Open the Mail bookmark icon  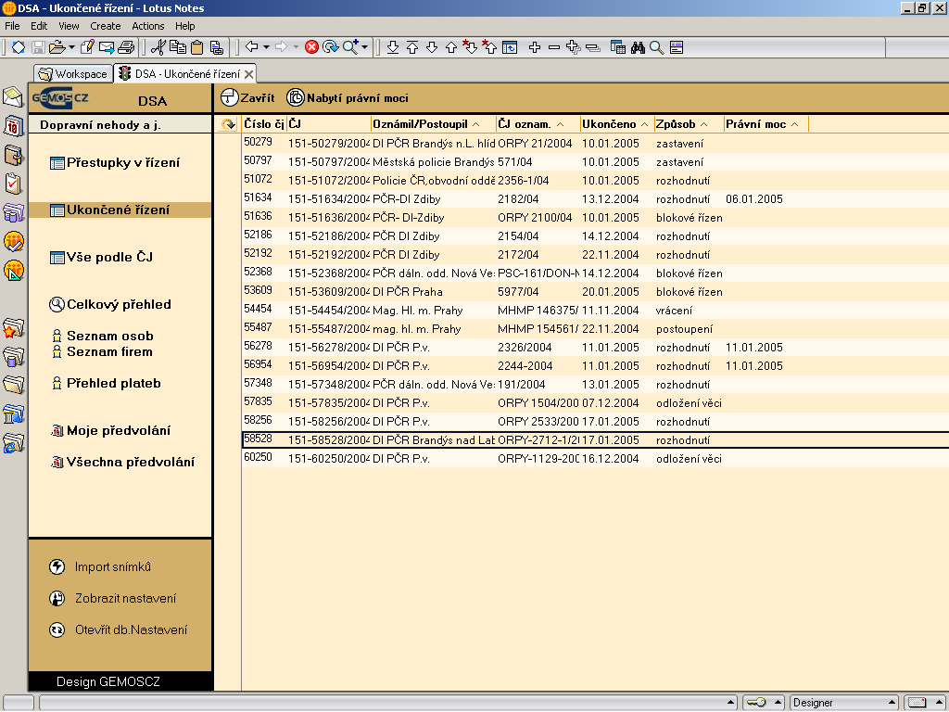(13, 96)
